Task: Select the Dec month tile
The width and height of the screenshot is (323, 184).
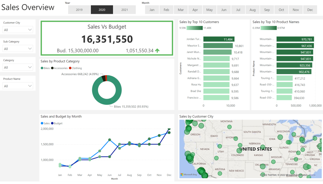Action: (310, 10)
